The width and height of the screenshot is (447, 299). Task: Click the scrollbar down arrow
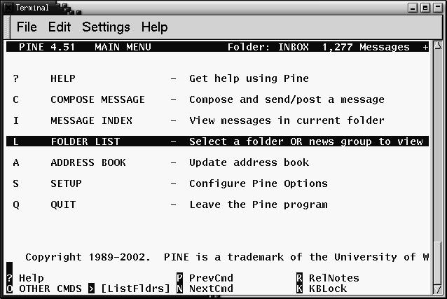point(438,289)
